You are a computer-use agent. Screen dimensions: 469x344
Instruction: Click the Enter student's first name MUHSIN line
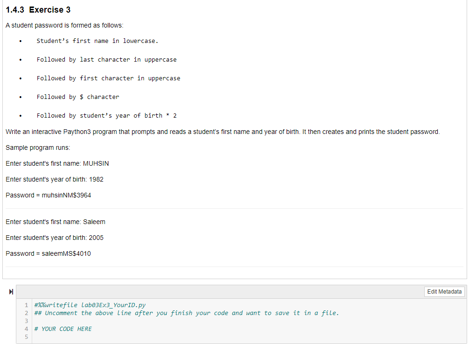click(x=57, y=163)
